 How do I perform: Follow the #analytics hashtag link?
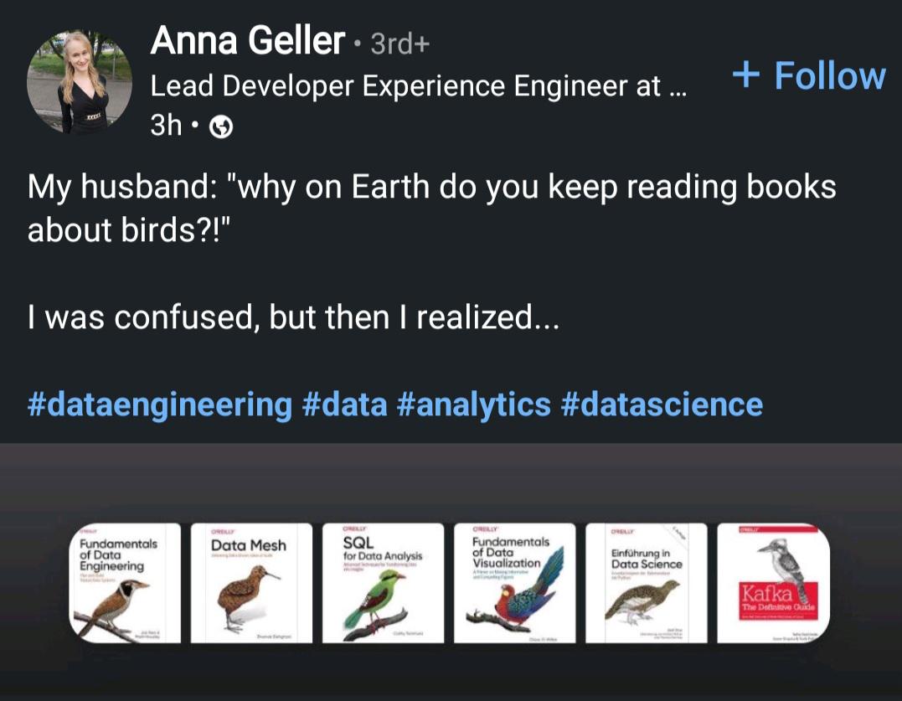click(473, 405)
